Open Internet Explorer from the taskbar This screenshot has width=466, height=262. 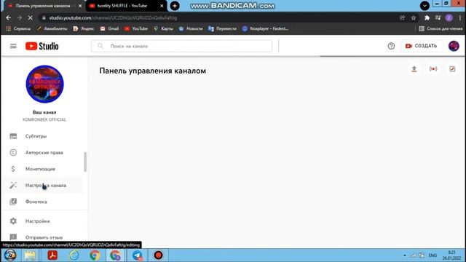point(74,255)
